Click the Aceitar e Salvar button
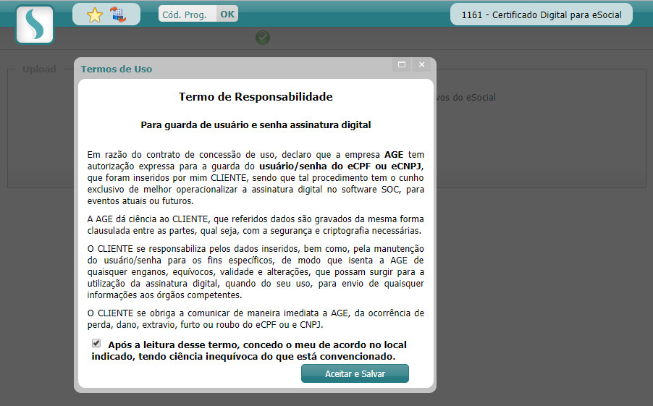Viewport: 653px width, 406px height. 355,373
